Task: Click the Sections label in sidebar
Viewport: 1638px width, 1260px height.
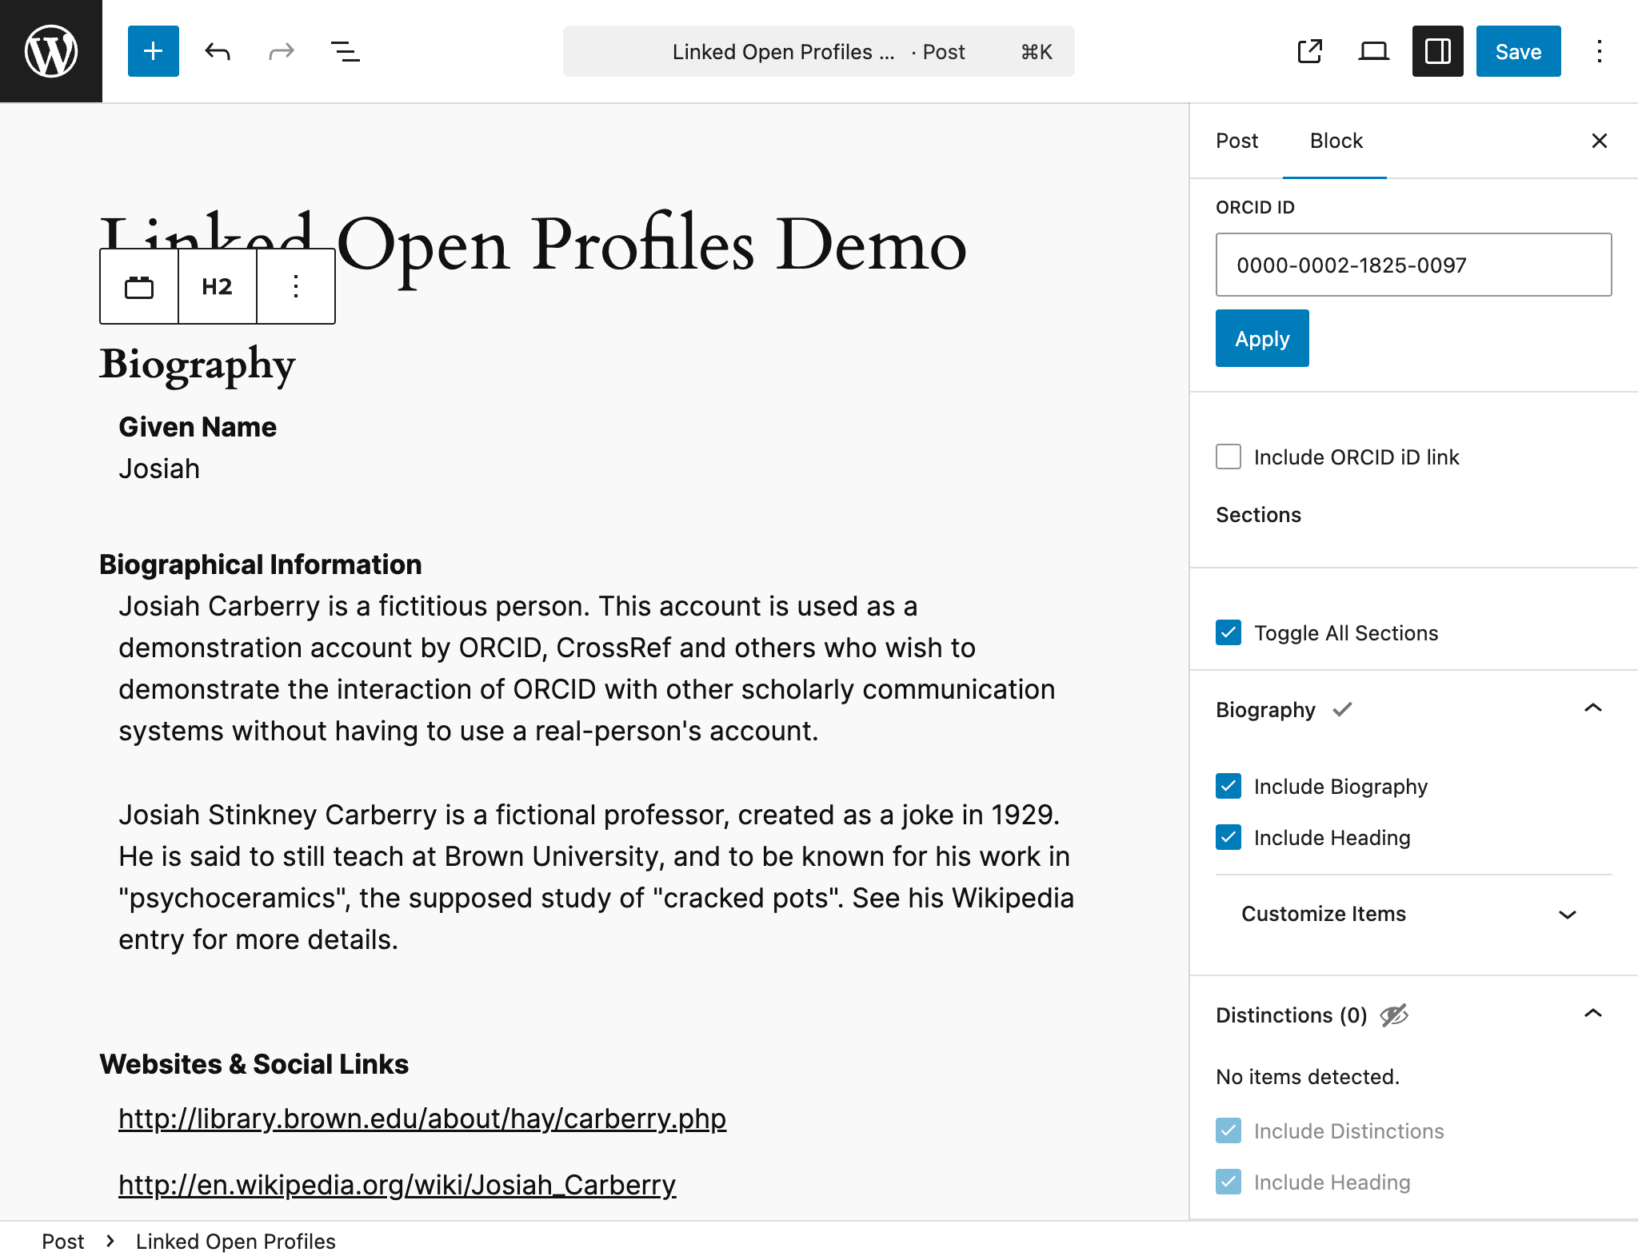Action: (1258, 515)
